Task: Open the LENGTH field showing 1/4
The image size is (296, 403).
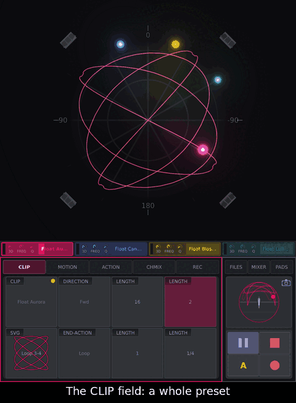Action: (x=191, y=353)
